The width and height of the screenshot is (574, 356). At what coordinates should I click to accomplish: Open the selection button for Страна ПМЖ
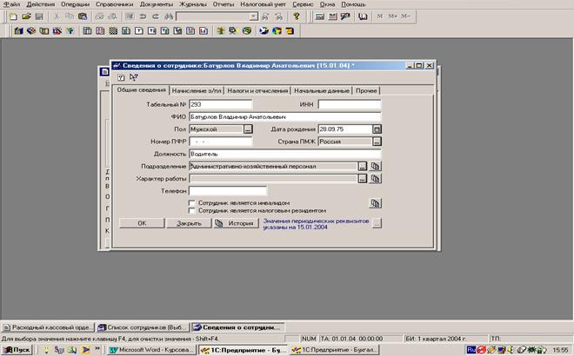377,141
